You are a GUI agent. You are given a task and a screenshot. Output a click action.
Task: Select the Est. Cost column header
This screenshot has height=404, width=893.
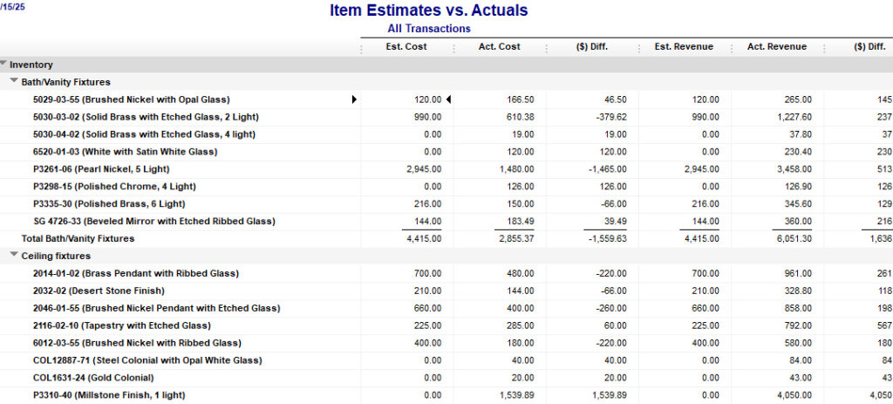pos(406,47)
